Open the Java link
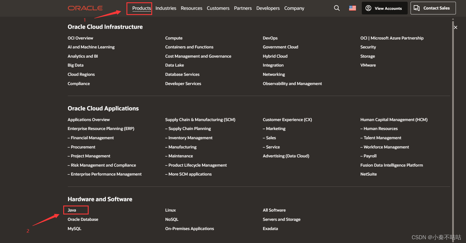 pyautogui.click(x=72, y=210)
